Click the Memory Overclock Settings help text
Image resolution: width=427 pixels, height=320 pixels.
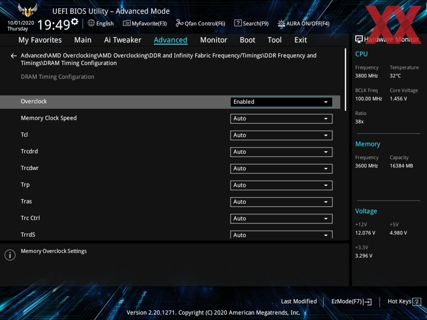[54, 251]
